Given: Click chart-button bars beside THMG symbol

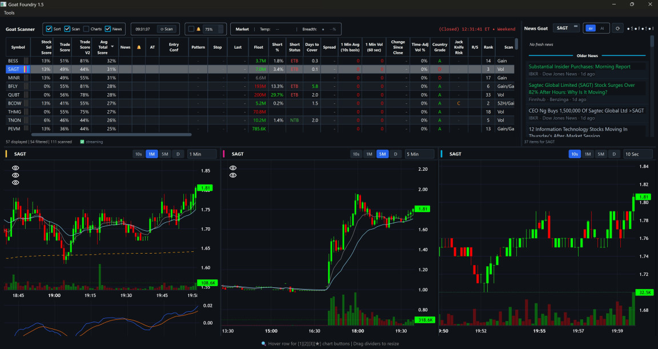Looking at the screenshot, I should pos(26,111).
